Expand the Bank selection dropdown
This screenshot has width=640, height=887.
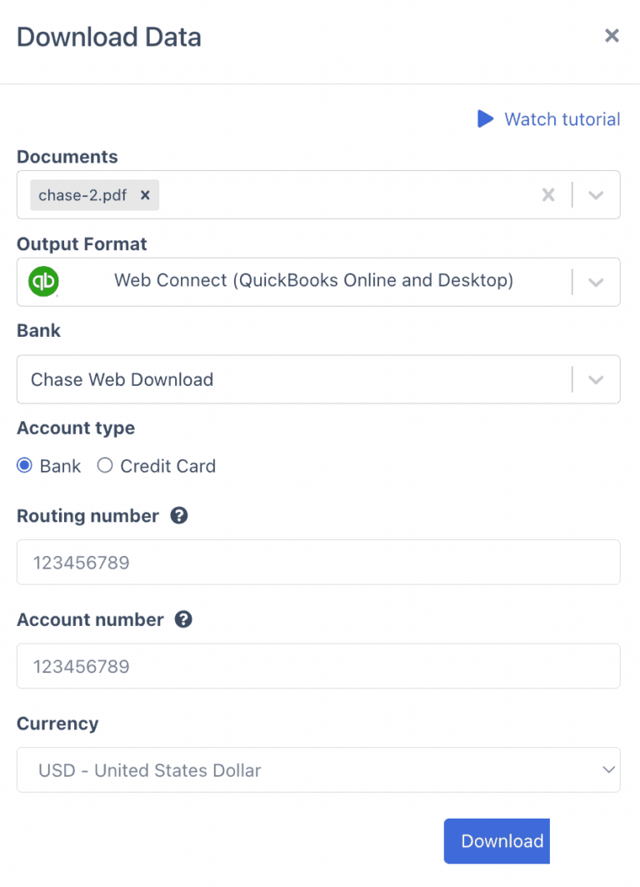coord(596,379)
